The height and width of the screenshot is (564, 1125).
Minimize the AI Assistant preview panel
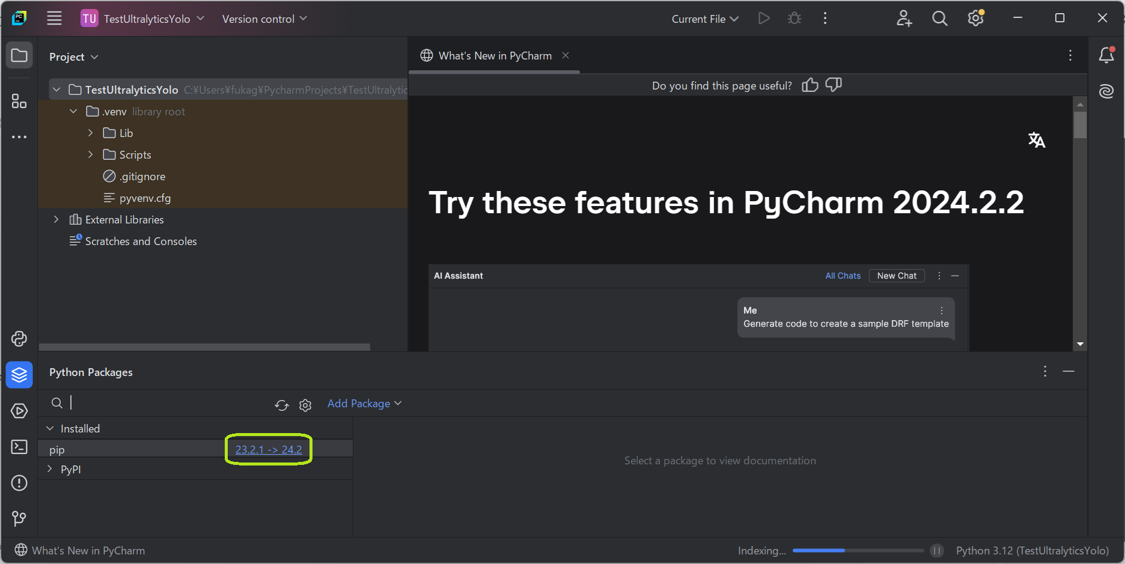[x=955, y=276]
